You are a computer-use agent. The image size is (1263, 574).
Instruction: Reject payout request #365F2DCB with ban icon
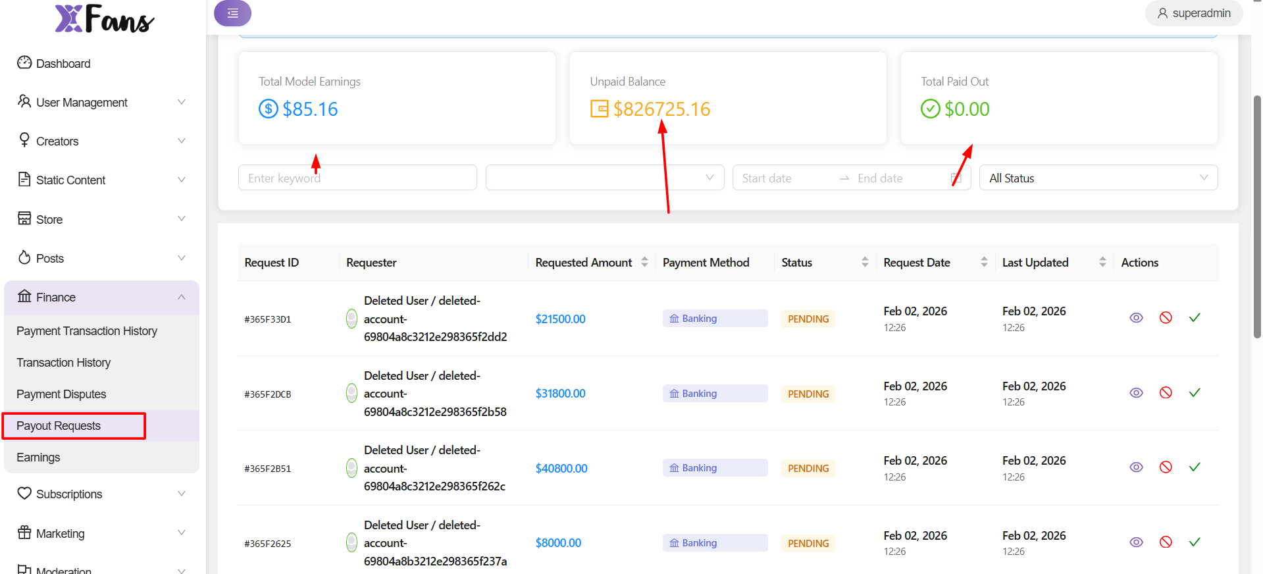click(1165, 393)
